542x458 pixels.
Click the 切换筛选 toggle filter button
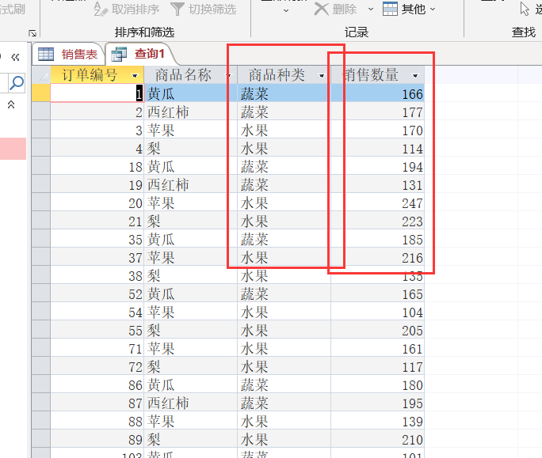[204, 9]
